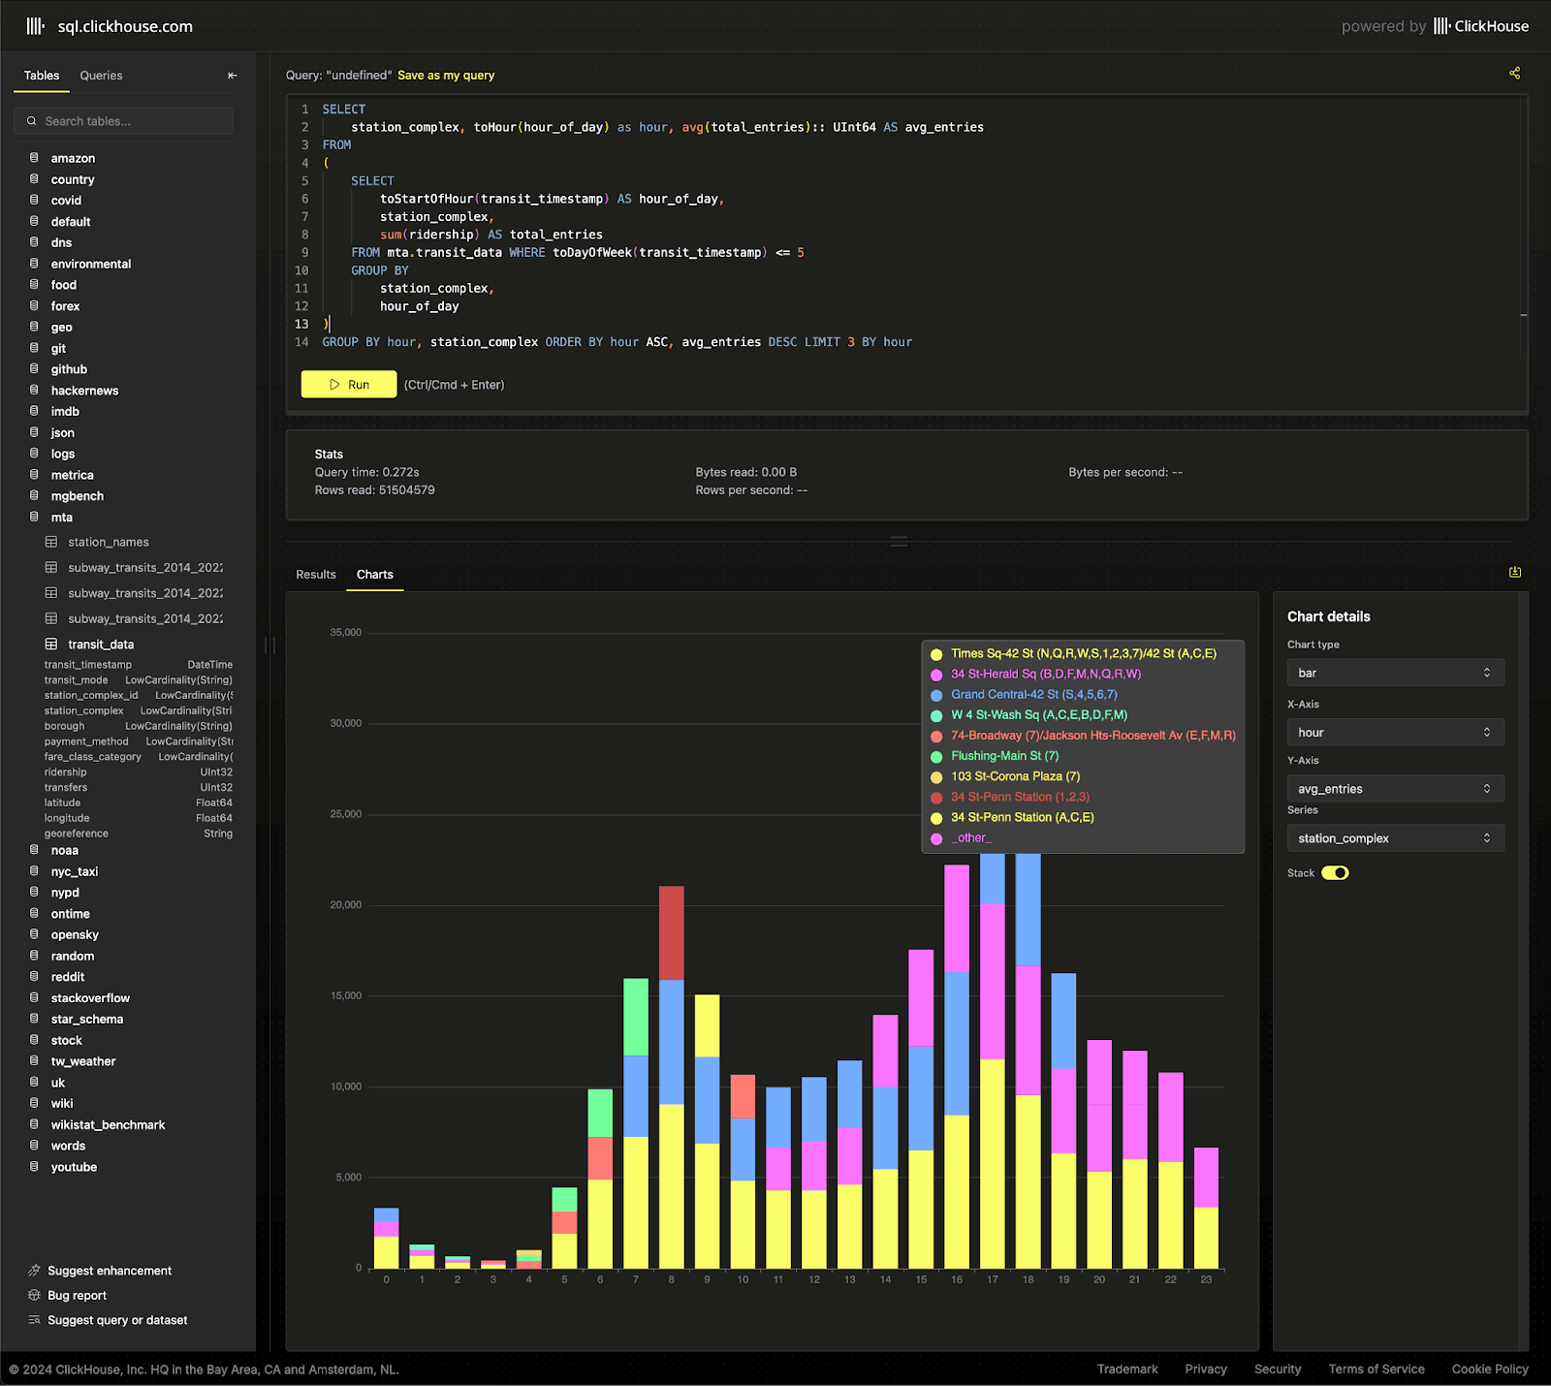Image resolution: width=1551 pixels, height=1386 pixels.
Task: Run the SQL query
Action: [x=348, y=385]
